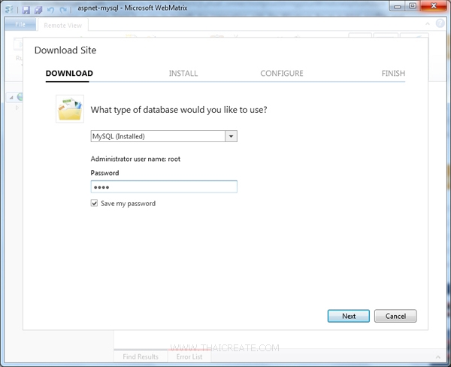Click the database folder icon in dialog
This screenshot has width=451, height=367.
pos(70,109)
